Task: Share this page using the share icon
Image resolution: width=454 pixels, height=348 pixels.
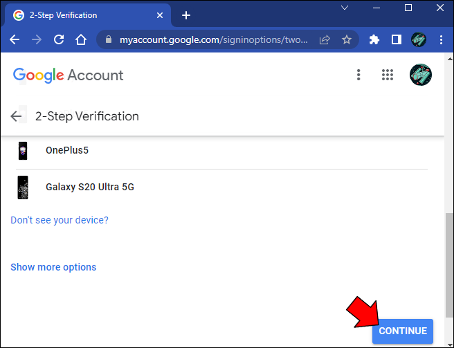Action: [x=325, y=40]
